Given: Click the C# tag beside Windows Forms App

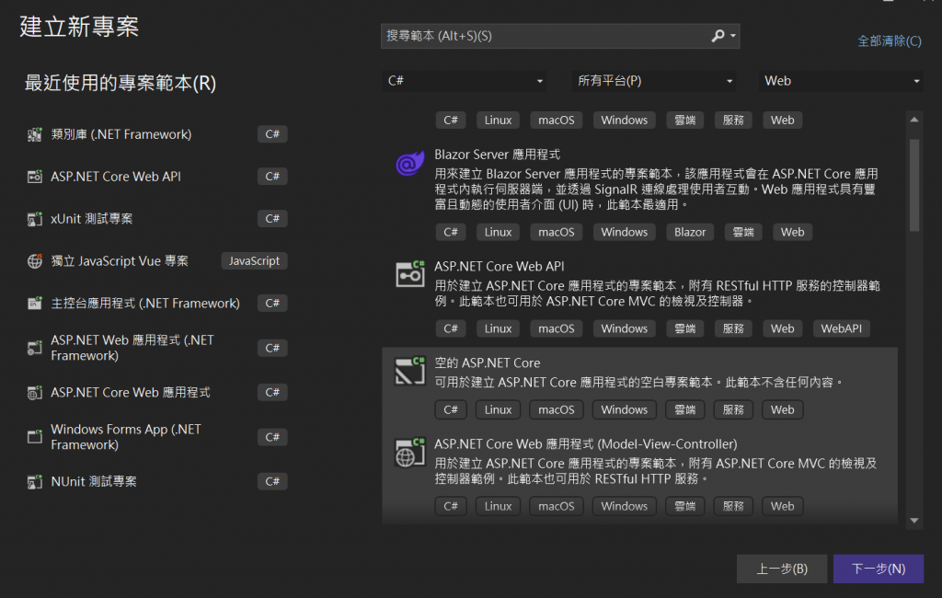Looking at the screenshot, I should [x=272, y=437].
